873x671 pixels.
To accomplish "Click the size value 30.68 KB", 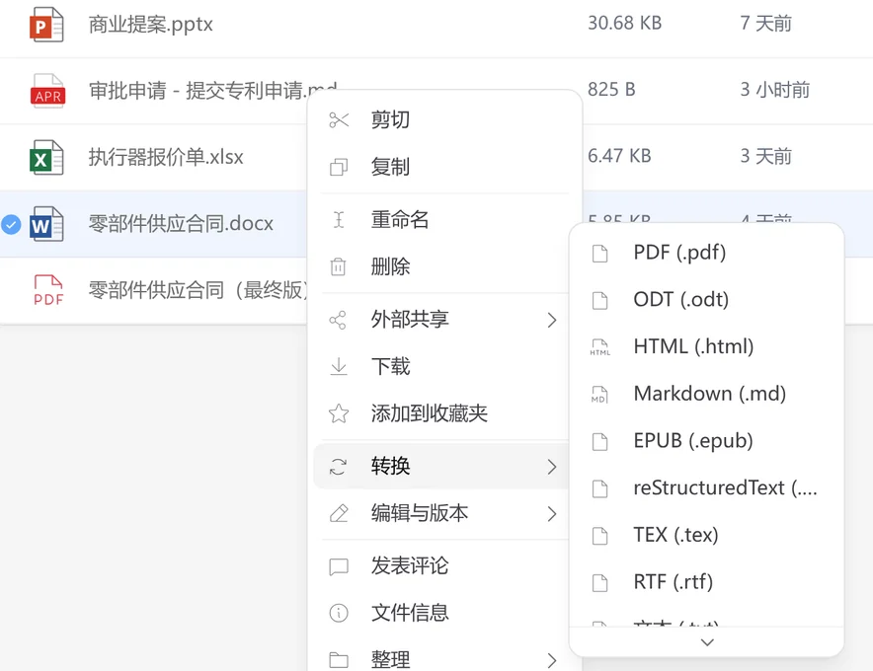I will click(625, 24).
